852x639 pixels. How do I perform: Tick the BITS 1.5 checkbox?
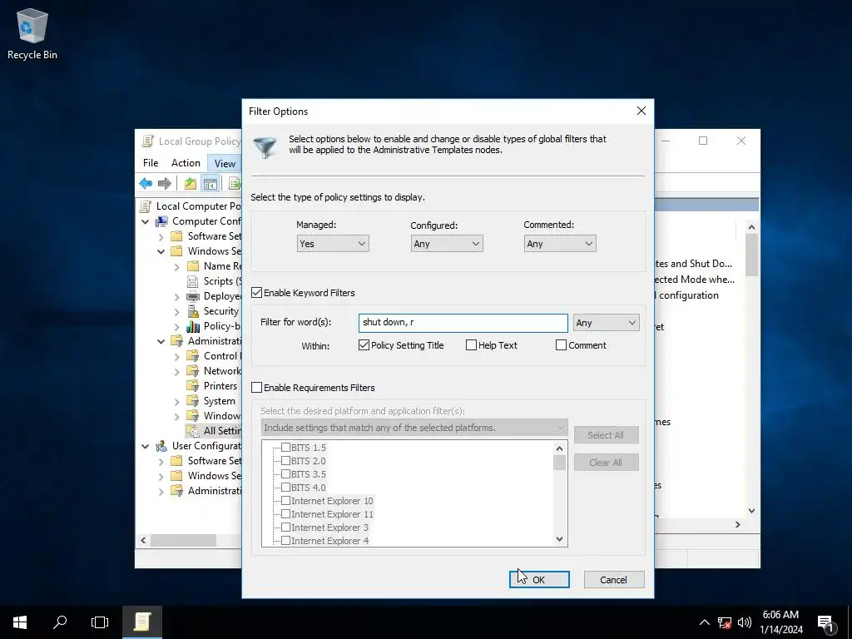285,448
